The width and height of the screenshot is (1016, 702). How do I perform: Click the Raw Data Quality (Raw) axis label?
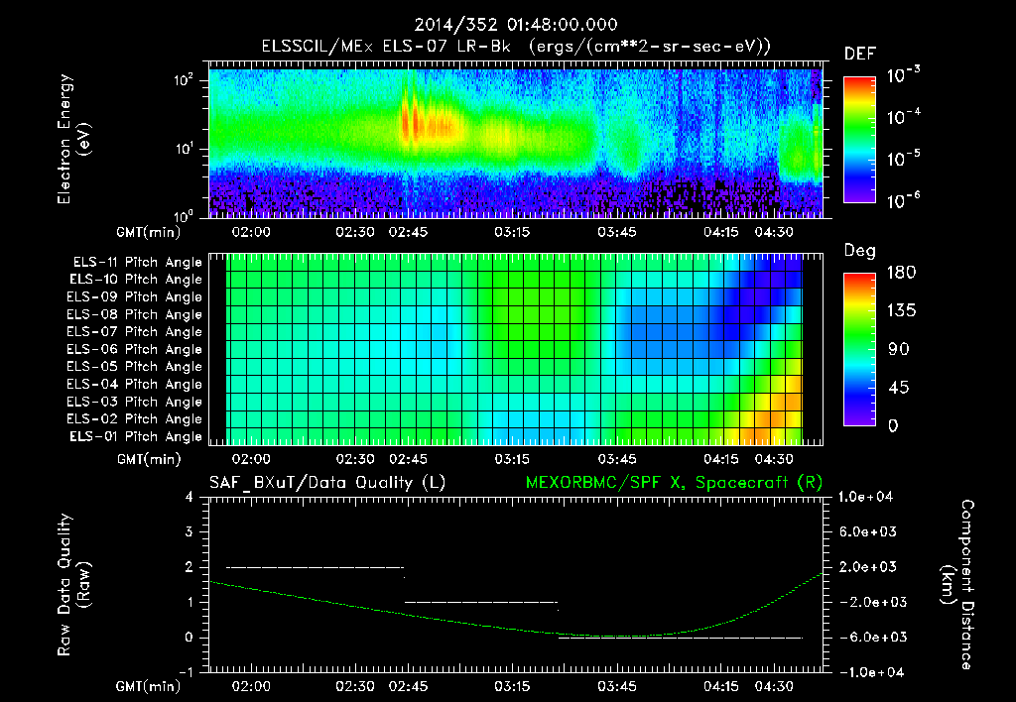73,585
